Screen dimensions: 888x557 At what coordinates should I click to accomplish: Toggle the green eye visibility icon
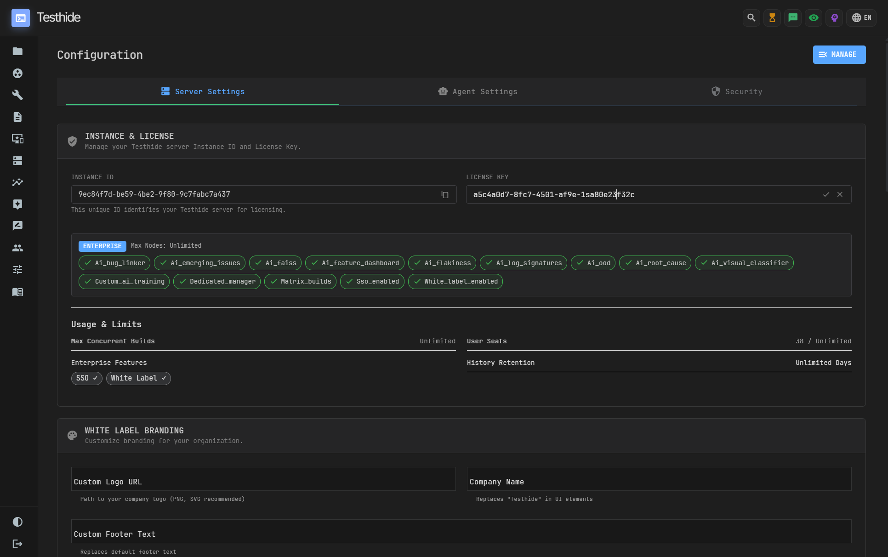[x=814, y=18]
